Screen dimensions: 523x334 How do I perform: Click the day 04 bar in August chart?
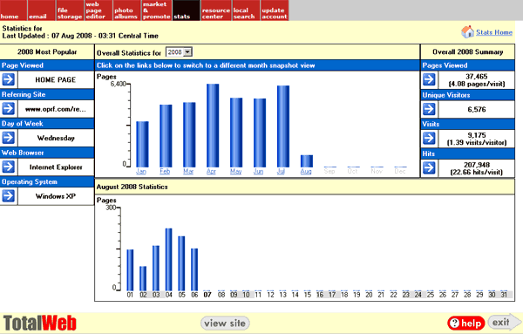[x=169, y=260]
